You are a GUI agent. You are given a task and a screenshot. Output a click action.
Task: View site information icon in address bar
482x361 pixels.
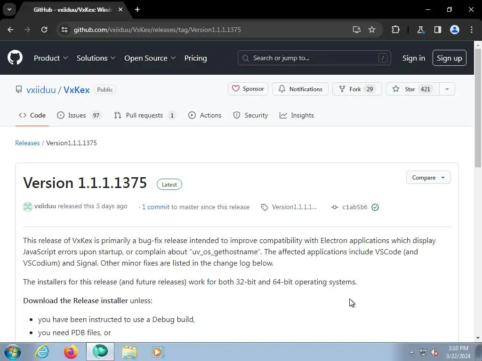click(64, 30)
